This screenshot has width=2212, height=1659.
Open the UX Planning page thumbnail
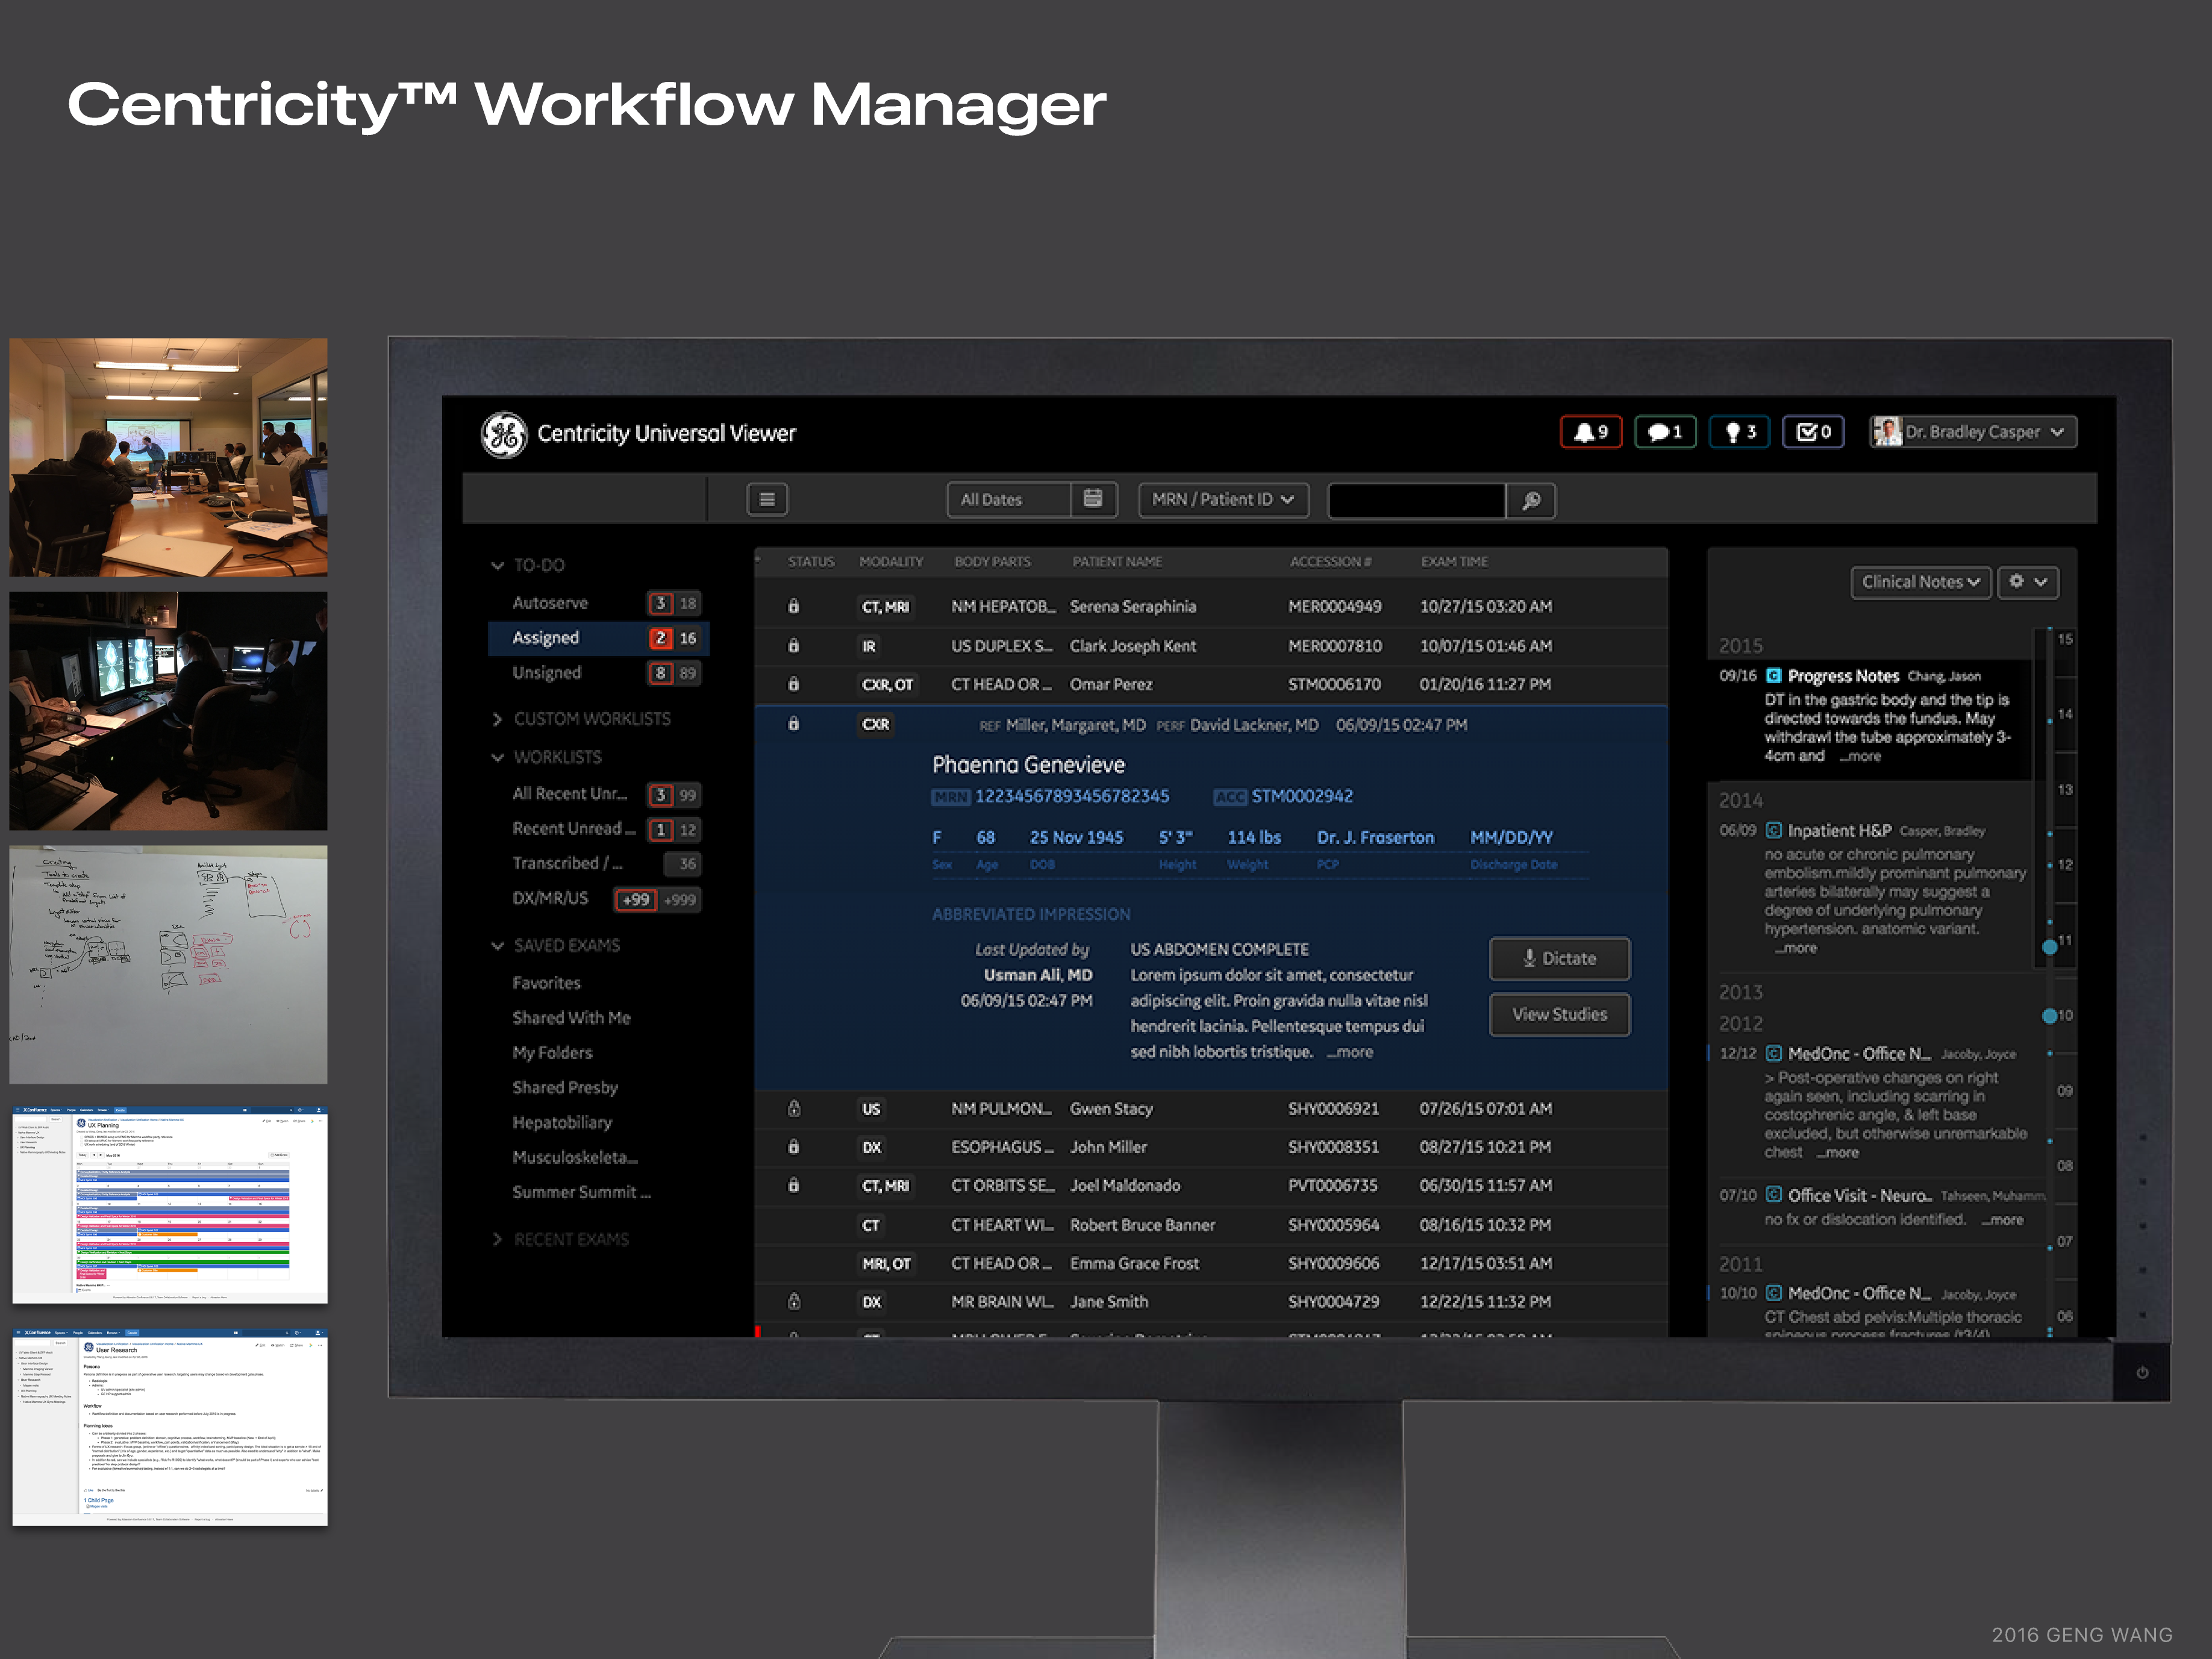[x=170, y=1204]
